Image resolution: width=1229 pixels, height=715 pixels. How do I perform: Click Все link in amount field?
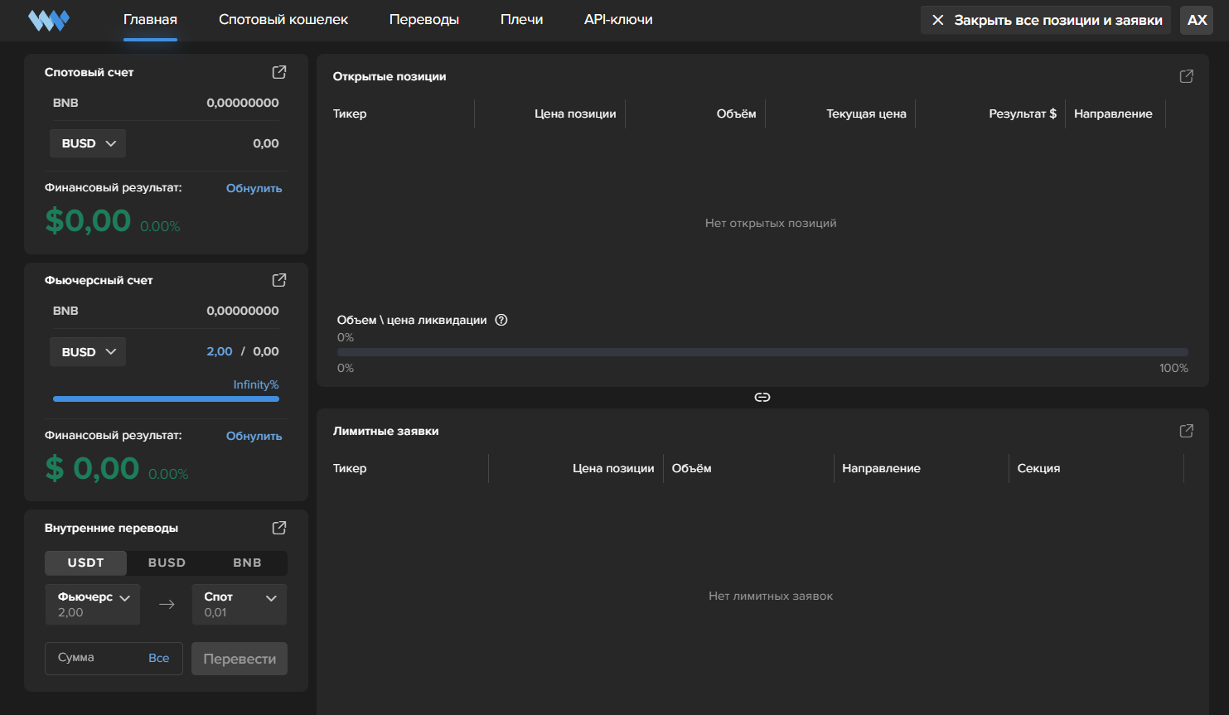pyautogui.click(x=159, y=658)
